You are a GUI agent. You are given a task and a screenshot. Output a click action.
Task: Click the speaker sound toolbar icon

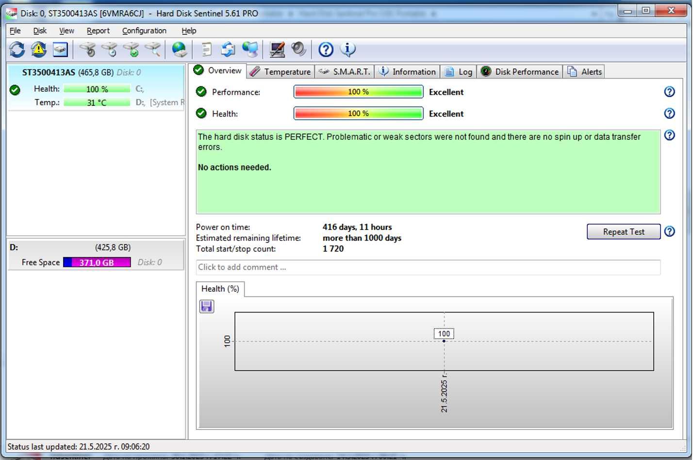[298, 49]
